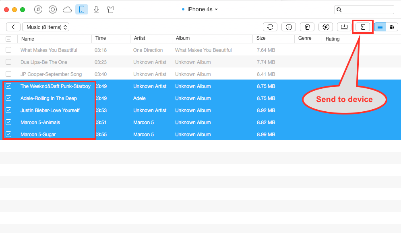Image resolution: width=401 pixels, height=233 pixels.
Task: Open the video download icon
Action: tap(96, 10)
